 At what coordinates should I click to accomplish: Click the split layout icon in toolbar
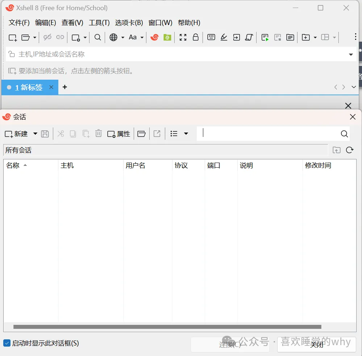pos(325,37)
